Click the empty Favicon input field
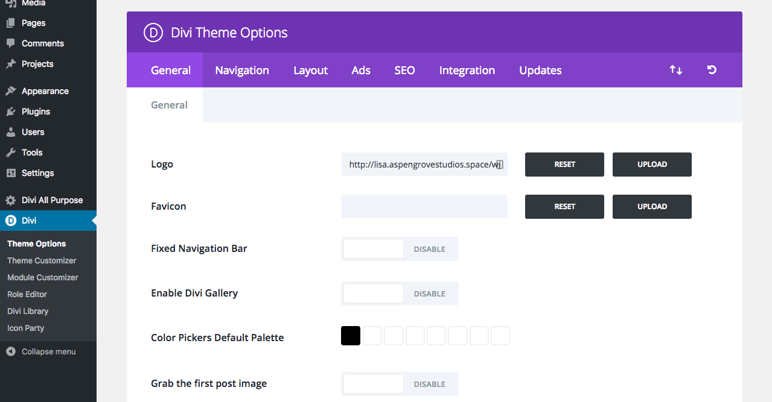Screen dimensions: 772x402 tap(424, 207)
